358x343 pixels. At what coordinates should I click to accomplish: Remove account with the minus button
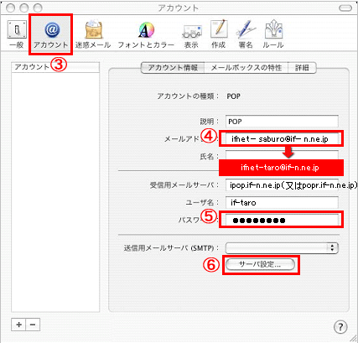pyautogui.click(x=33, y=325)
